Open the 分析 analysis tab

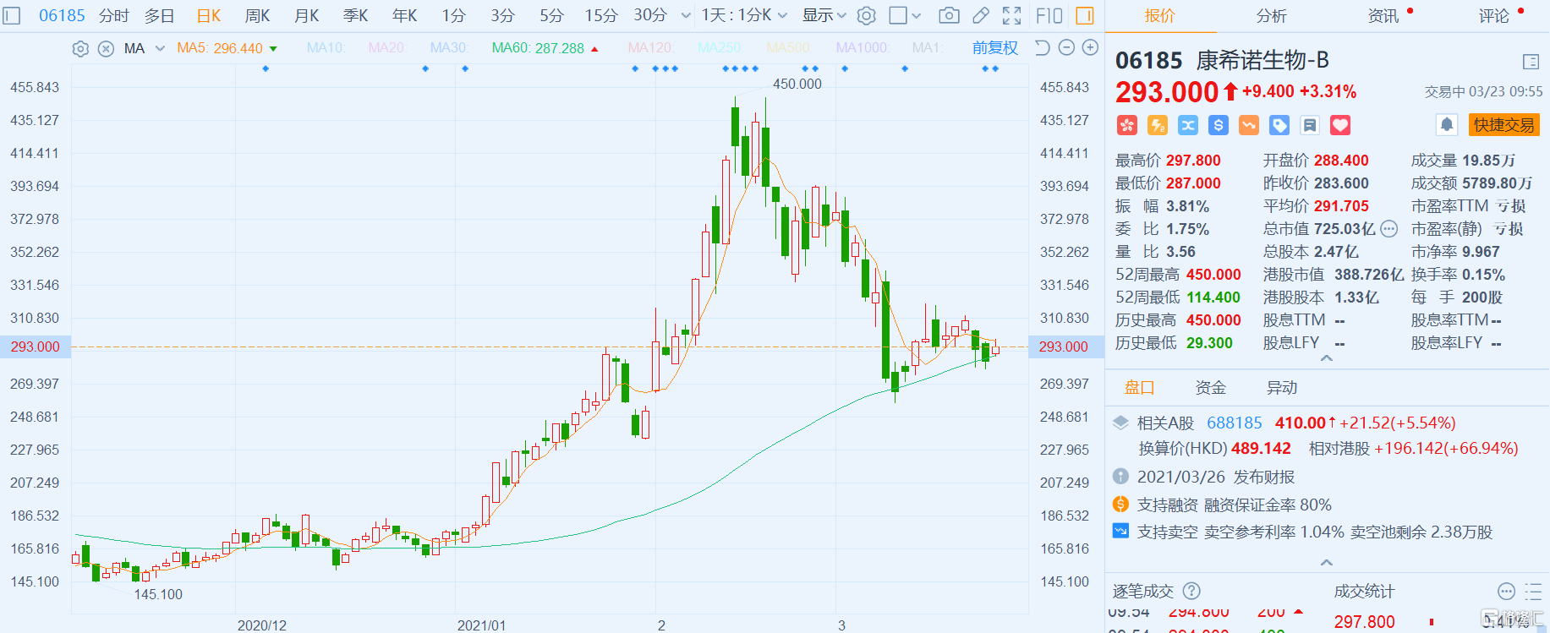[x=1271, y=15]
